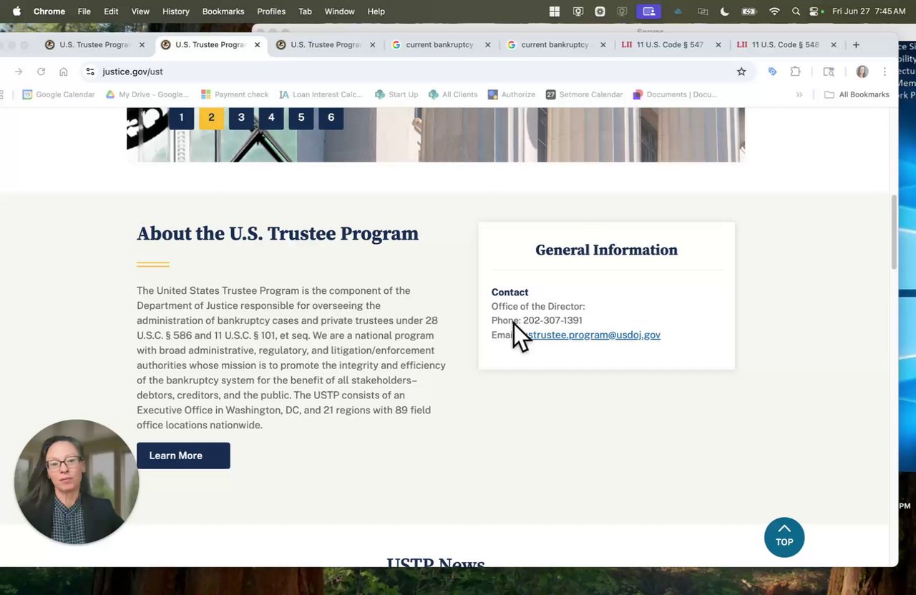Open the Extensions puzzle icon
This screenshot has height=595, width=916.
(x=795, y=72)
